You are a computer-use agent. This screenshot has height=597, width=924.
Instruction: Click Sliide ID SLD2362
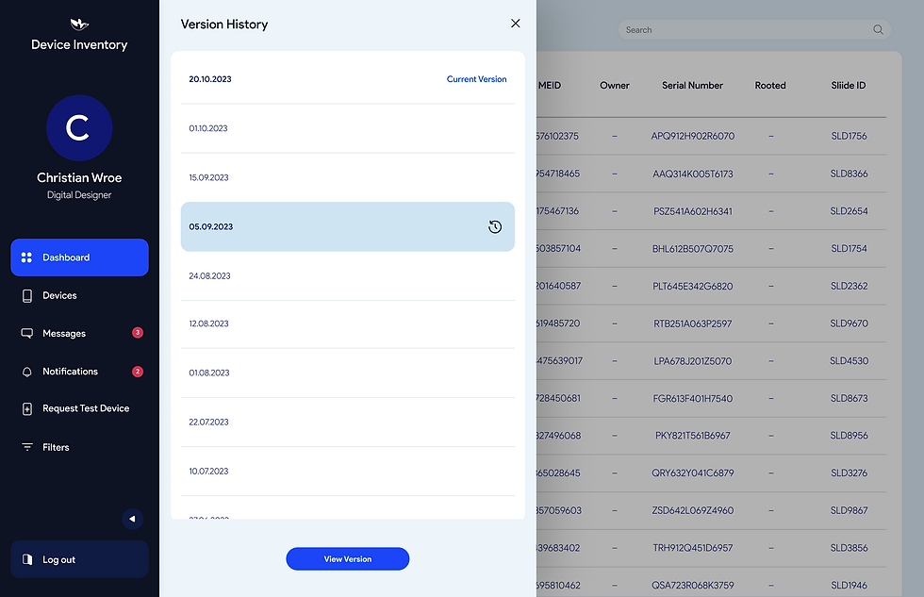point(849,286)
